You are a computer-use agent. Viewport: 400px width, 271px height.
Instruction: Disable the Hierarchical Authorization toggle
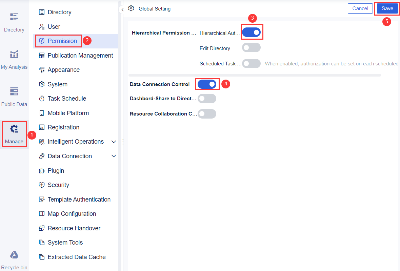252,32
